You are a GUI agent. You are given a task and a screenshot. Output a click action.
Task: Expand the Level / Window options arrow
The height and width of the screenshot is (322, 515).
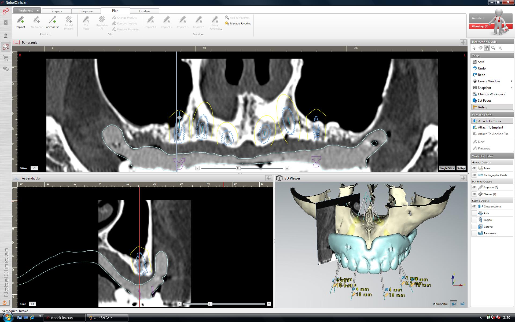click(x=511, y=81)
